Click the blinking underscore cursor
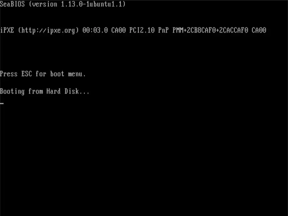288x216 pixels. [2, 103]
